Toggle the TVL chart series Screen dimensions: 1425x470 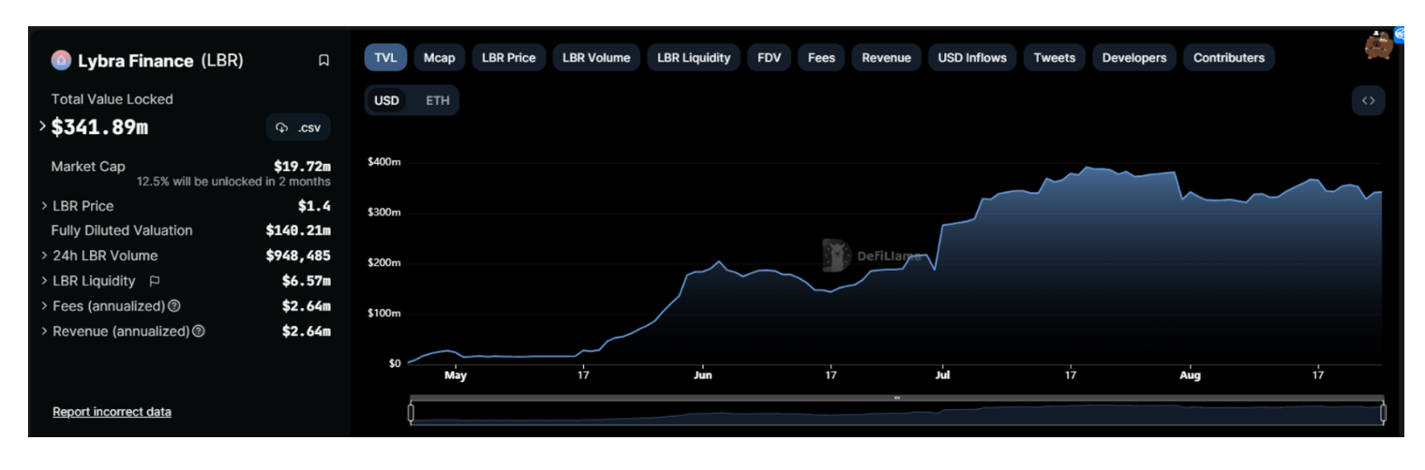(x=385, y=58)
